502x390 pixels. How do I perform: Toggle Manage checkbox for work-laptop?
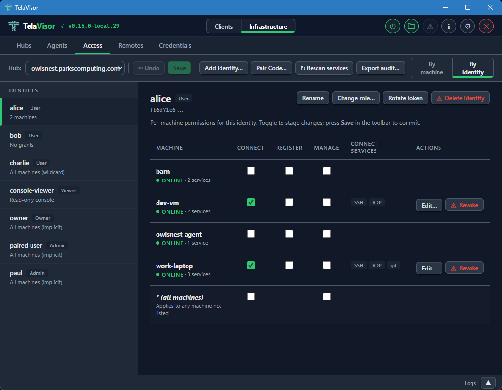(327, 265)
